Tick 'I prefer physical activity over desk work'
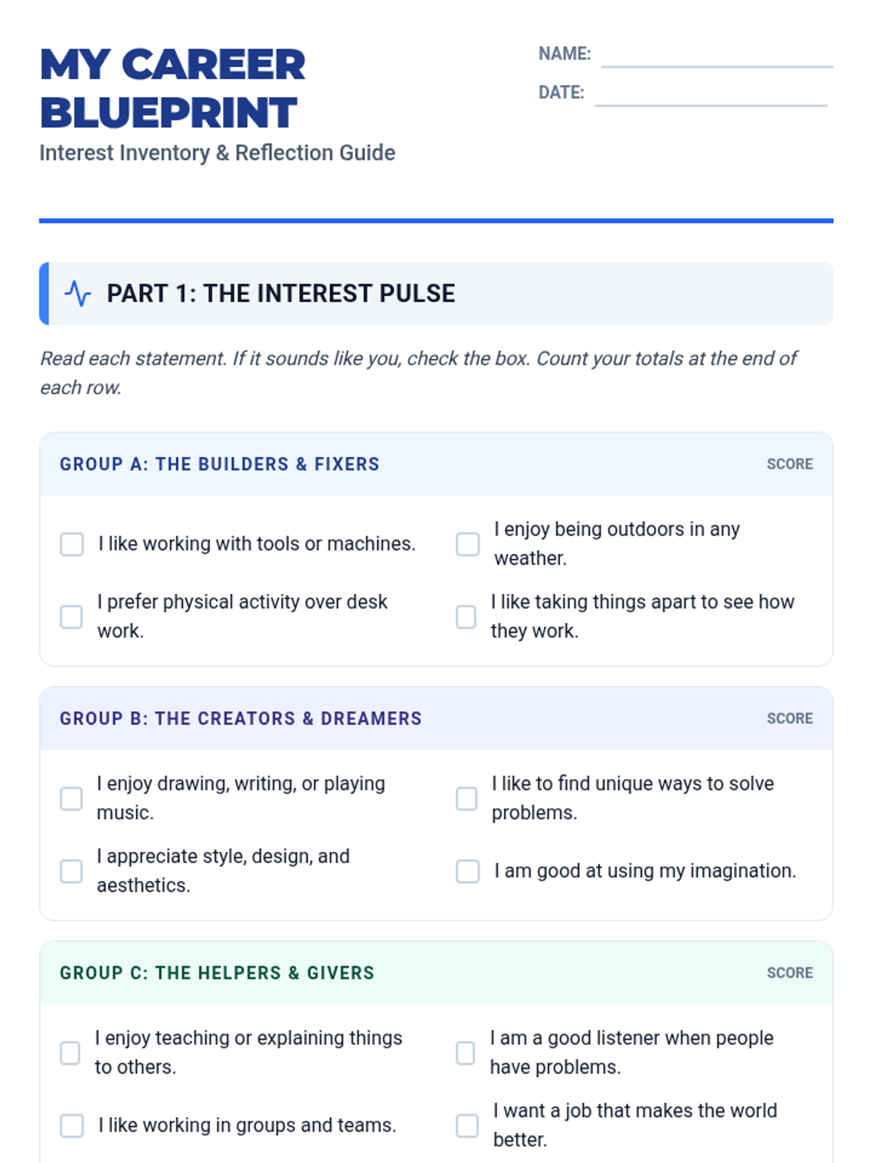 (x=71, y=616)
